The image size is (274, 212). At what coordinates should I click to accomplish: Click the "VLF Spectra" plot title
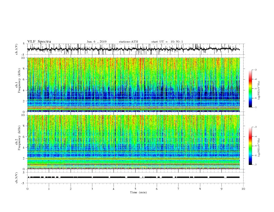[x=39, y=42]
